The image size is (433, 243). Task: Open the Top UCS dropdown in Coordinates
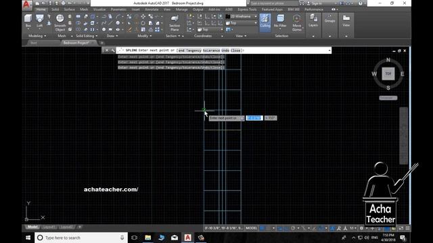(x=210, y=30)
